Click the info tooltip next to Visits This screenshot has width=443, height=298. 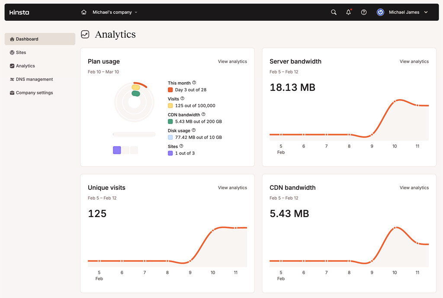coord(182,99)
